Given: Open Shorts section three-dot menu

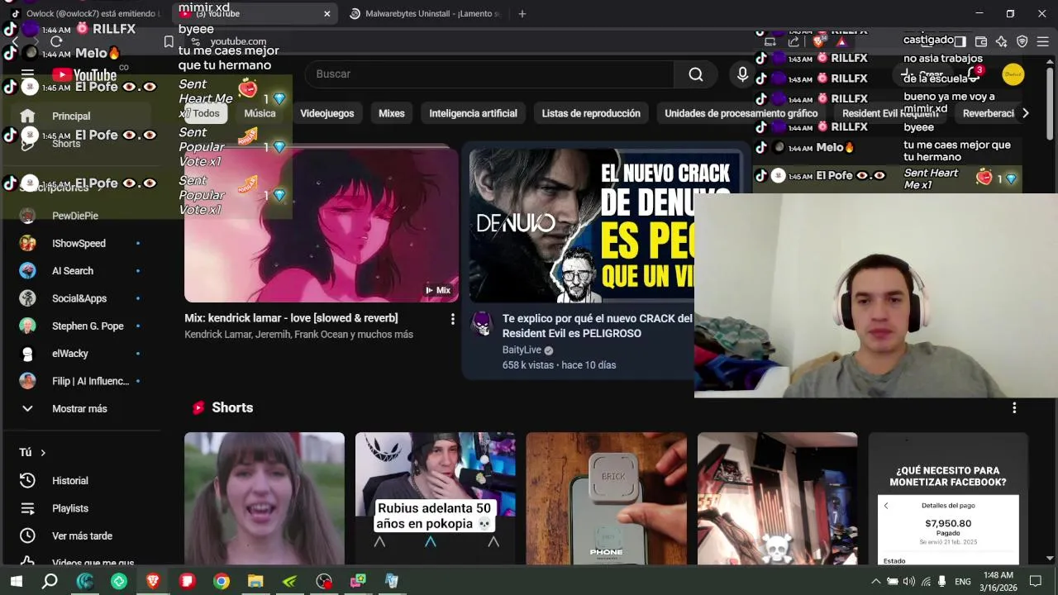Looking at the screenshot, I should [x=1014, y=407].
